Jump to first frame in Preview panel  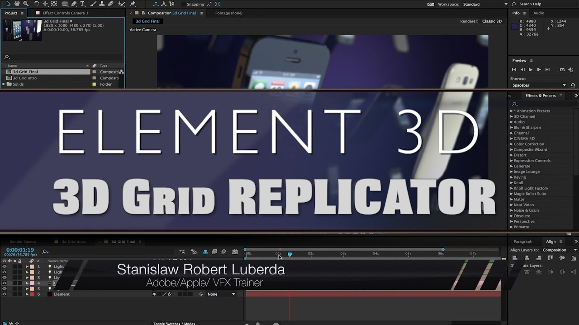pos(514,70)
